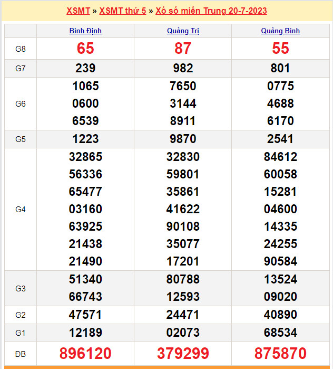Open the Bình Định province link

tap(85, 31)
